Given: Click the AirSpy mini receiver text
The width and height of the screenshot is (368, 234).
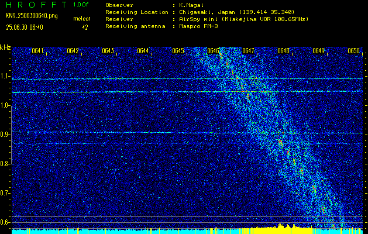Looking at the screenshot, I should 243,19.
